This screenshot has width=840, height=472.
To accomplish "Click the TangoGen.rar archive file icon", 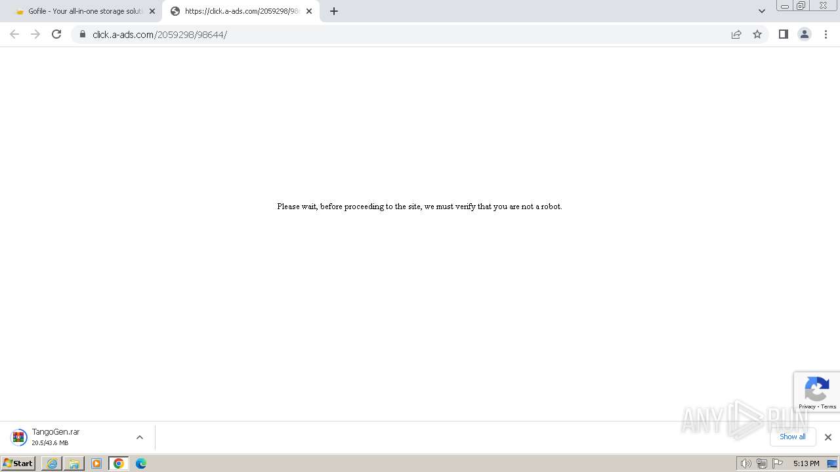I will (x=19, y=437).
